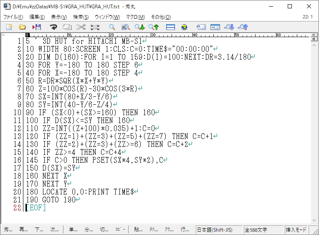Click line number 22 in the gutter
The height and width of the screenshot is (235, 319).
[x=17, y=208]
